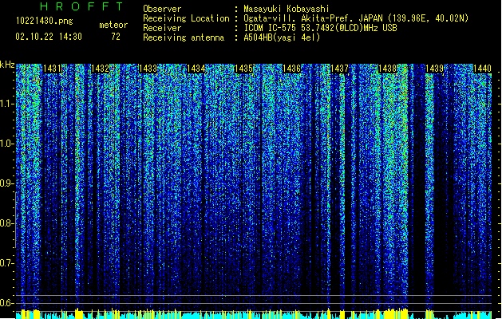The image size is (502, 319).
Task: Click the kHz axis unit label
Action: pos(7,65)
